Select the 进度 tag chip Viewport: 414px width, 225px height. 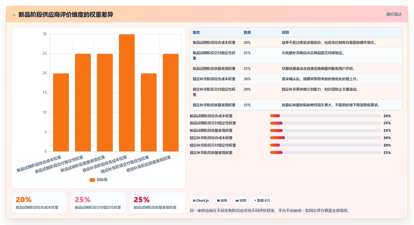(241, 200)
